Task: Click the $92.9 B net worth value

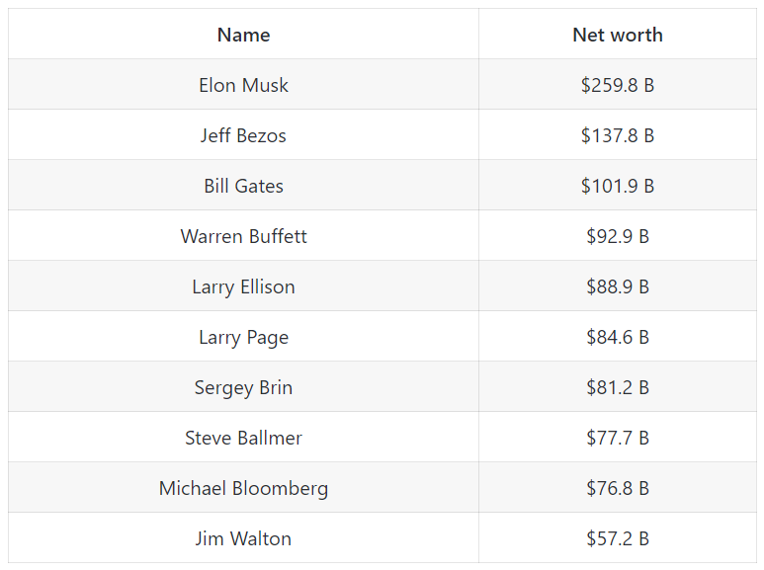Action: (x=618, y=236)
